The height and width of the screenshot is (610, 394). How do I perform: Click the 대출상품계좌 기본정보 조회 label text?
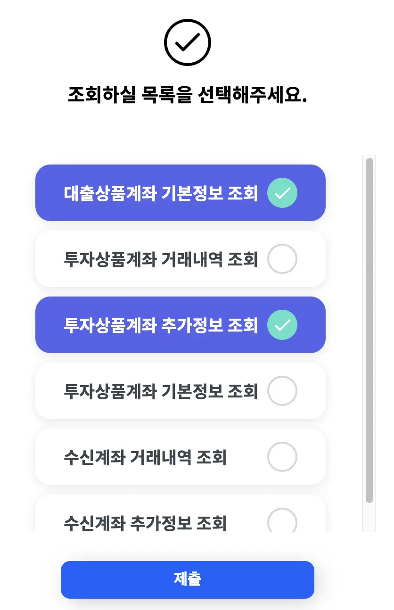(x=161, y=193)
